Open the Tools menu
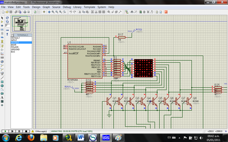Viewport: 228px width, 142px height. pyautogui.click(x=26, y=7)
